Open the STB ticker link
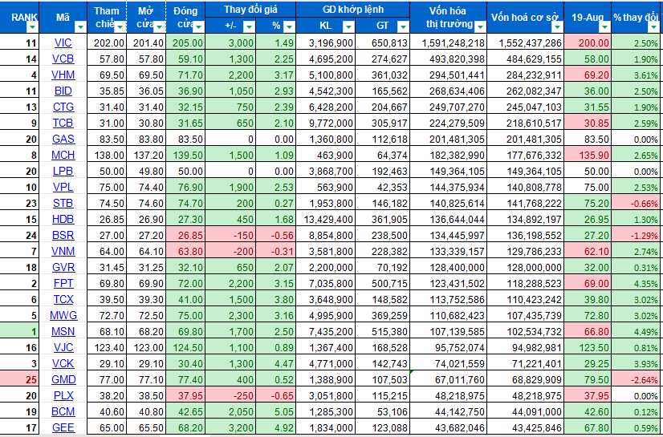 pyautogui.click(x=63, y=204)
